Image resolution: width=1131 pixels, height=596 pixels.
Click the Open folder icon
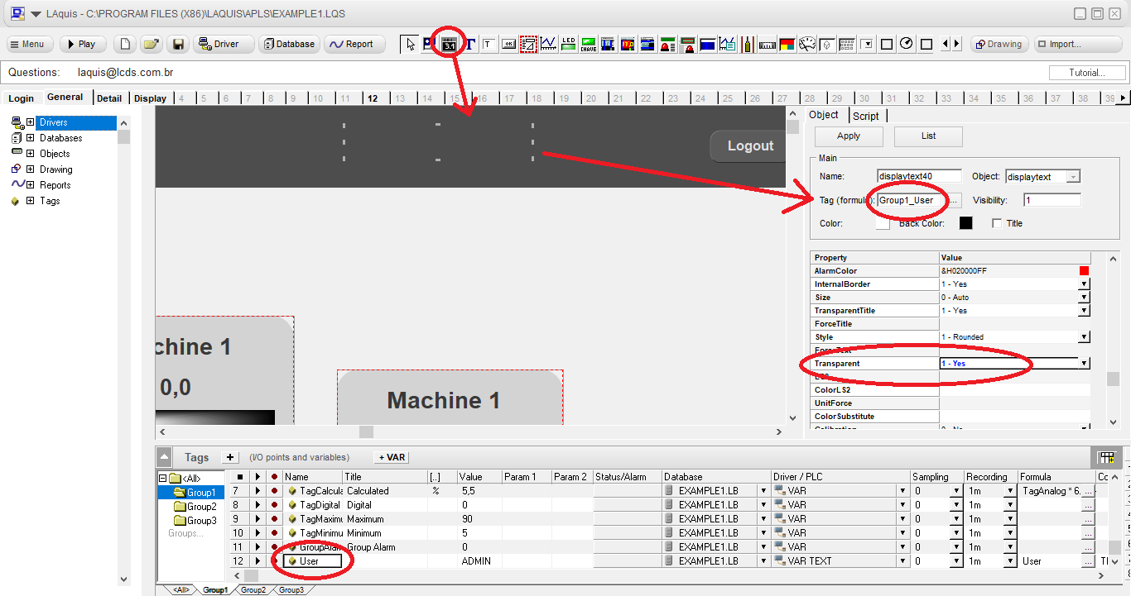(150, 44)
